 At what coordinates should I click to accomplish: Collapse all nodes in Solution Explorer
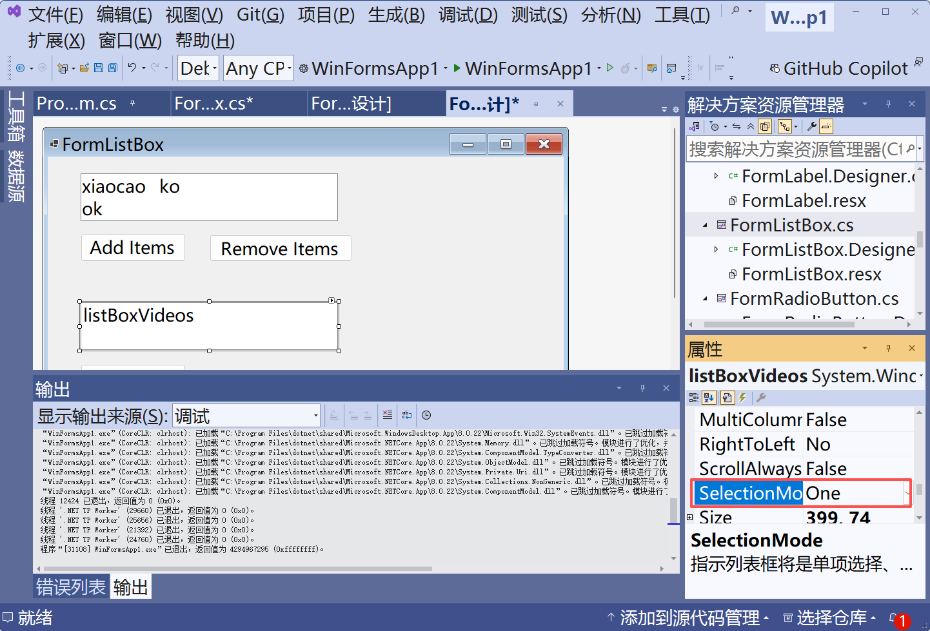751,126
